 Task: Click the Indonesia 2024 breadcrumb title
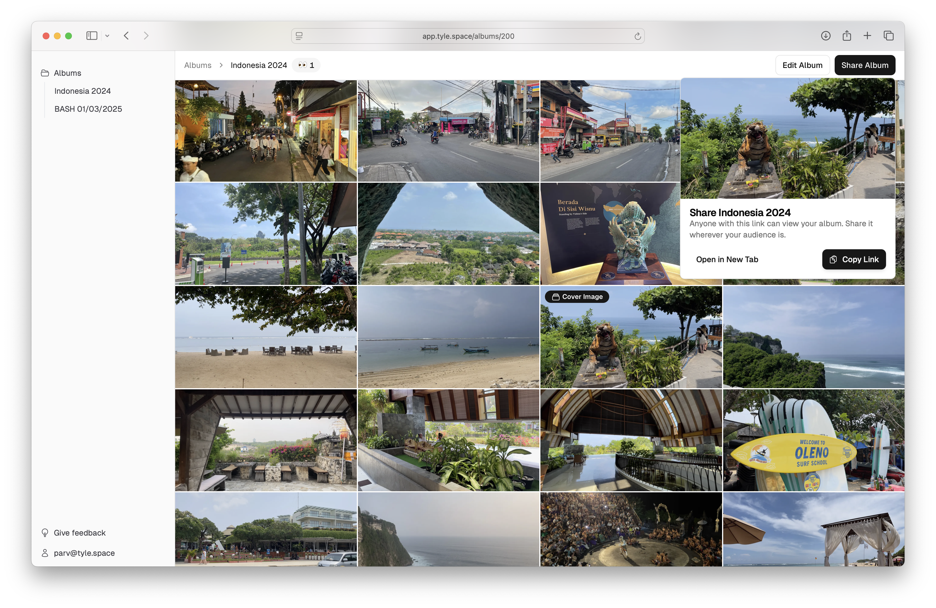[x=259, y=65]
